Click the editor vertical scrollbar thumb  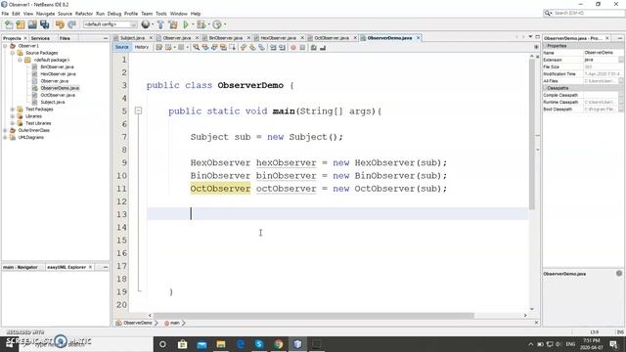pyautogui.click(x=532, y=135)
